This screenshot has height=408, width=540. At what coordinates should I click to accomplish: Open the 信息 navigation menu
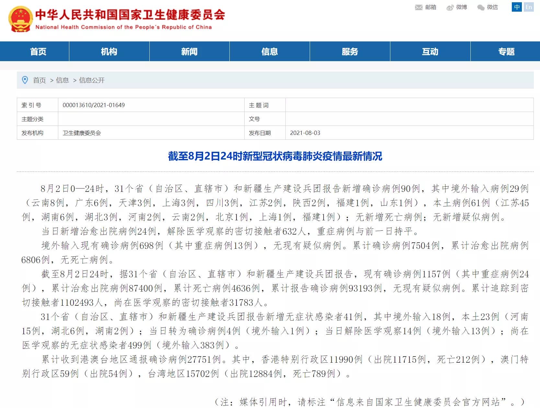270,51
